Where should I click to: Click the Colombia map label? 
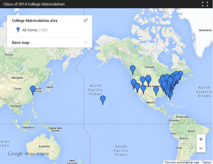tap(174, 120)
